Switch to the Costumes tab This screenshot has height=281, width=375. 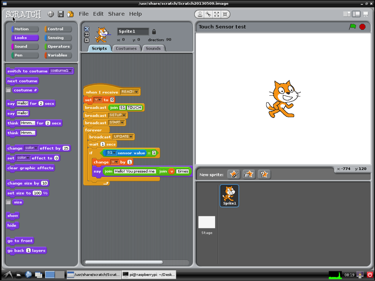[x=126, y=48]
